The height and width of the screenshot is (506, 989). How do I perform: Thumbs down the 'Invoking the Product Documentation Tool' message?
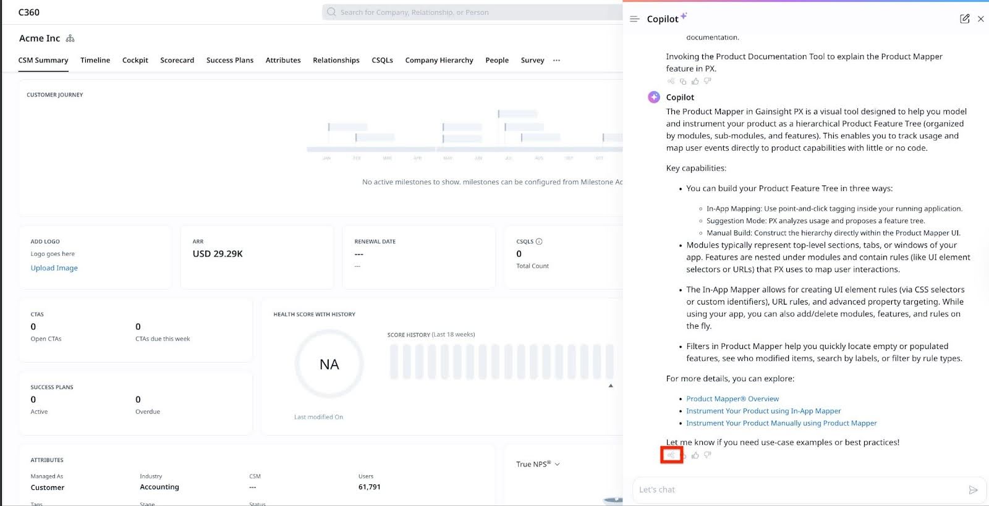point(708,81)
